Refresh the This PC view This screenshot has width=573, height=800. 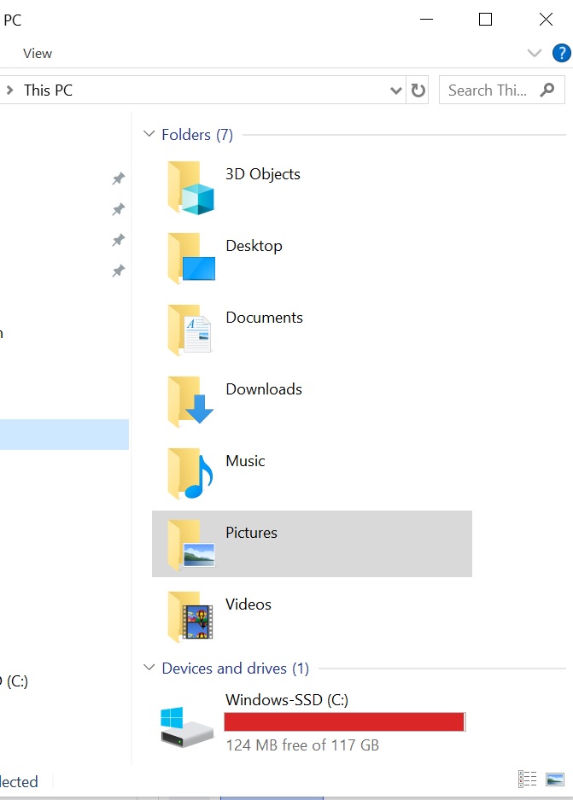click(x=418, y=91)
